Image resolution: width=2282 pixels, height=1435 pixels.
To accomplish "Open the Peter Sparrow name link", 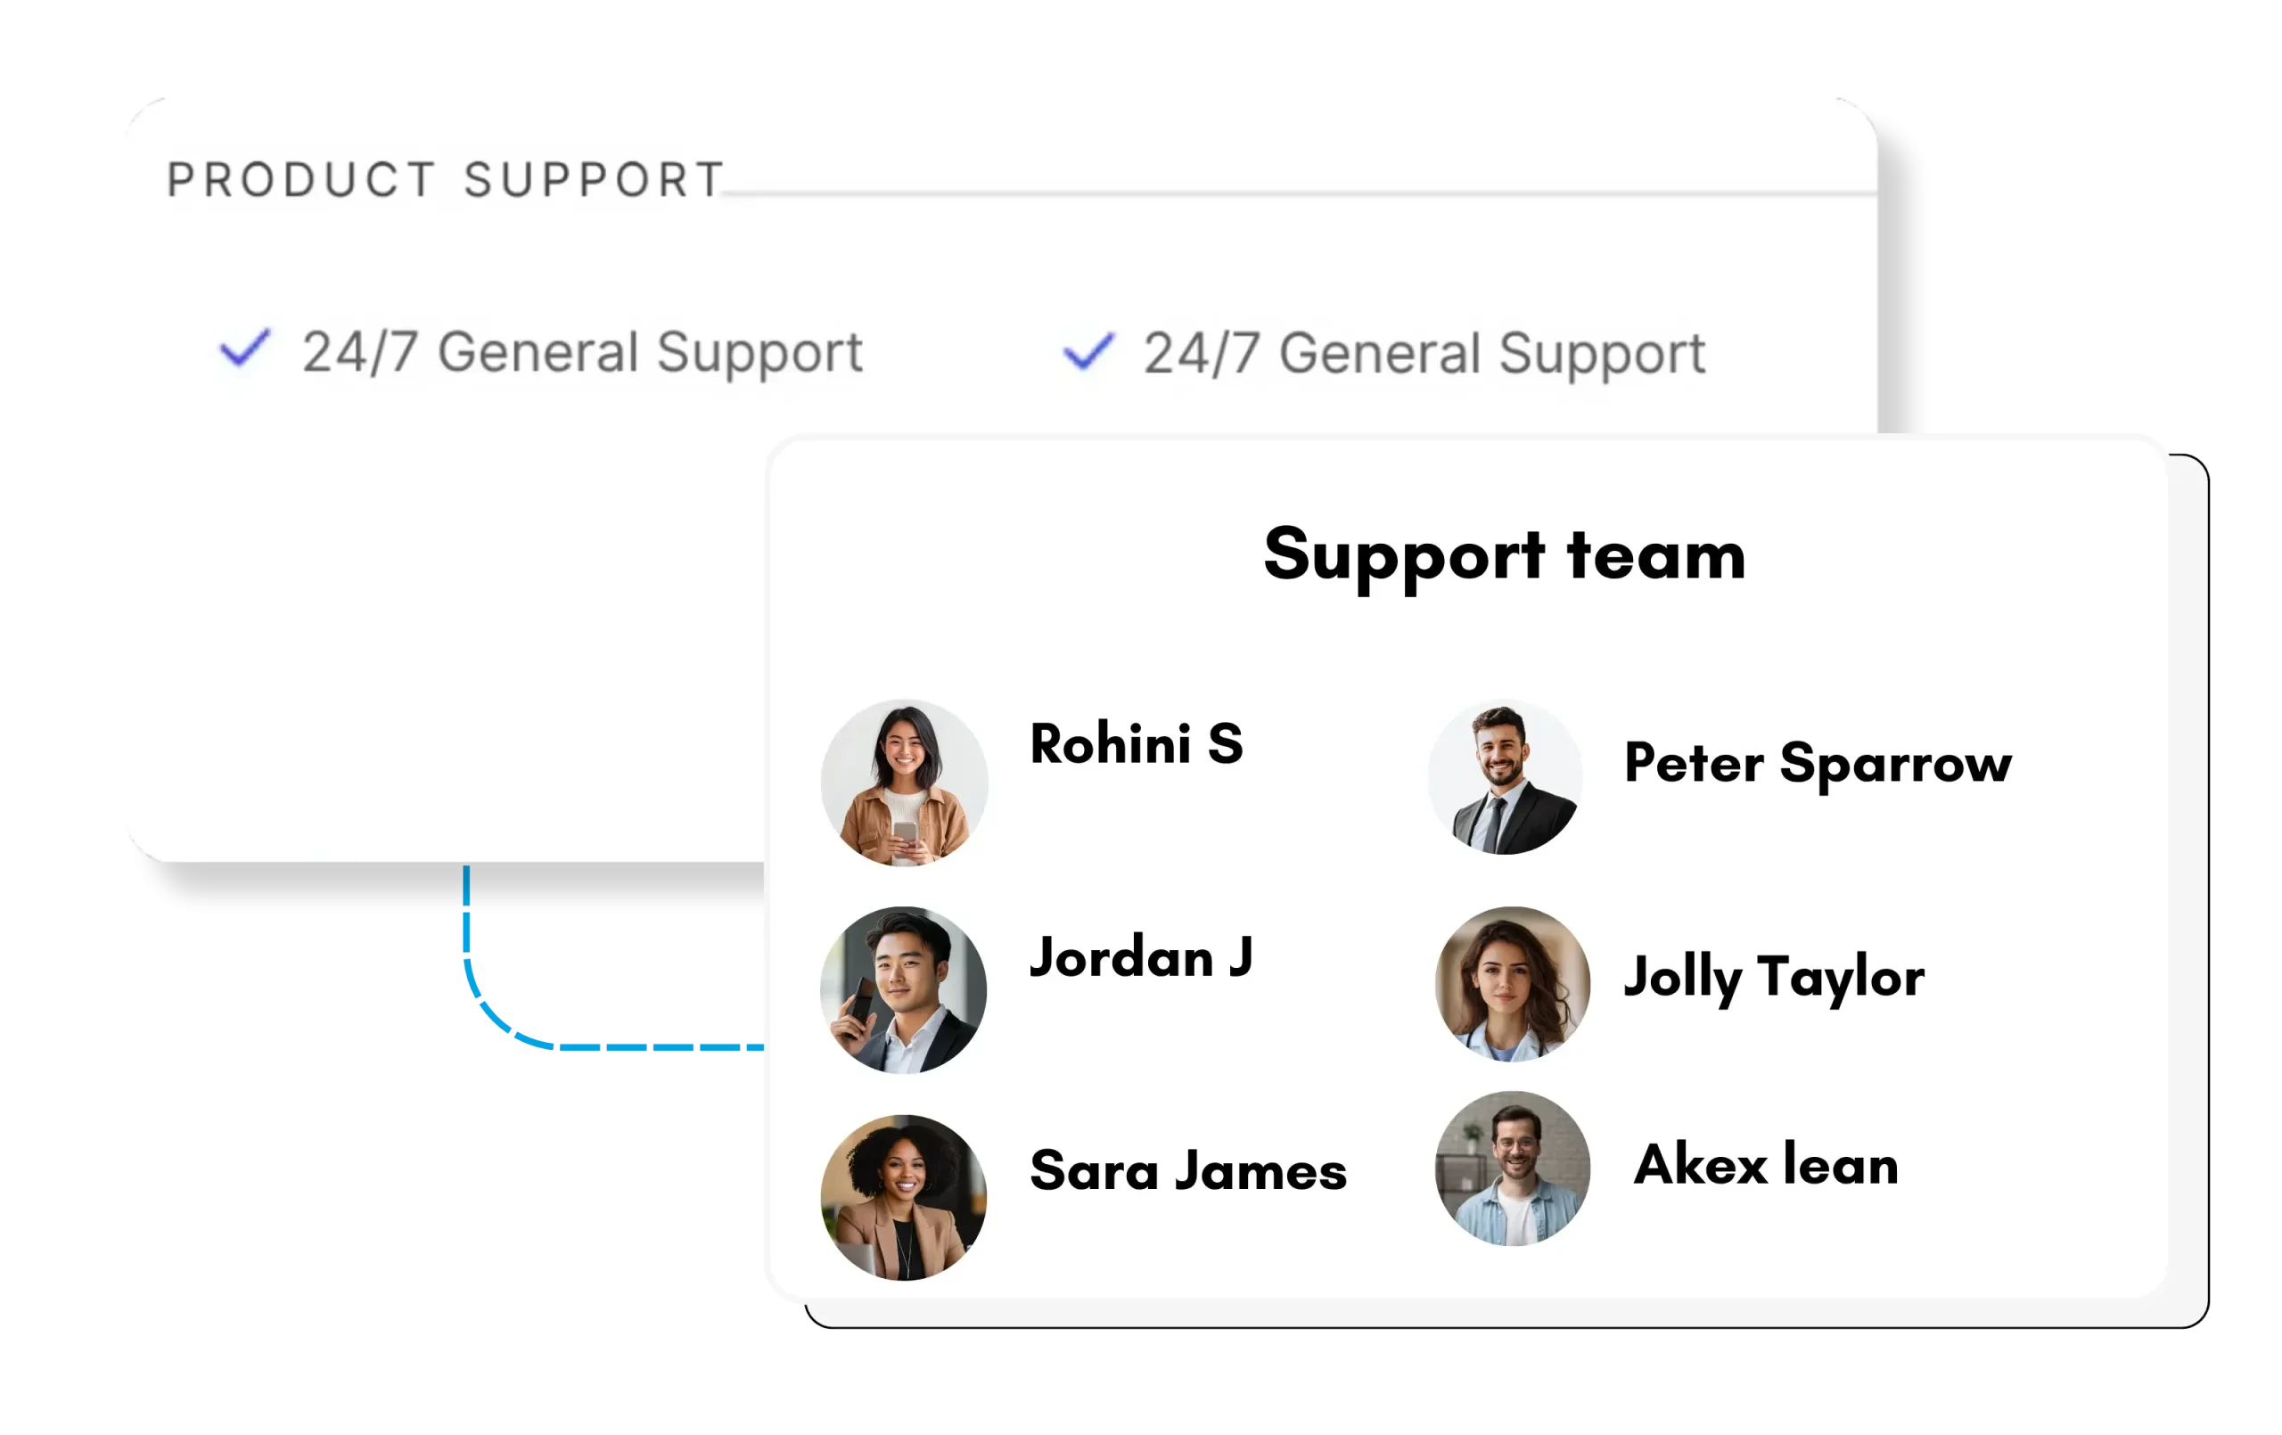I will pos(1818,764).
